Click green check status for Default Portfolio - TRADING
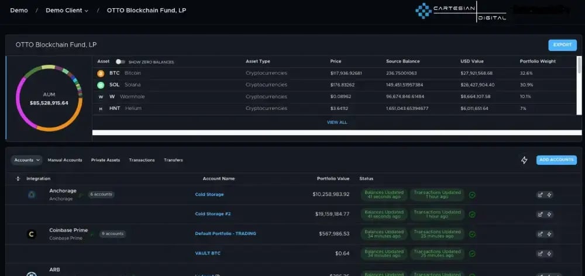The height and width of the screenshot is (276, 585). (x=472, y=234)
